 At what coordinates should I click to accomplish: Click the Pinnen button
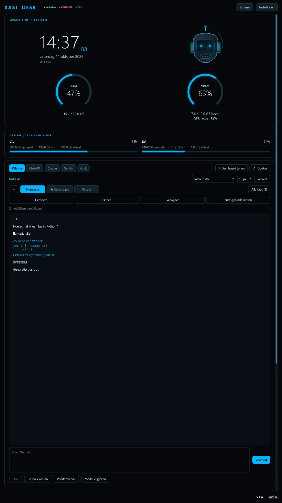click(107, 200)
